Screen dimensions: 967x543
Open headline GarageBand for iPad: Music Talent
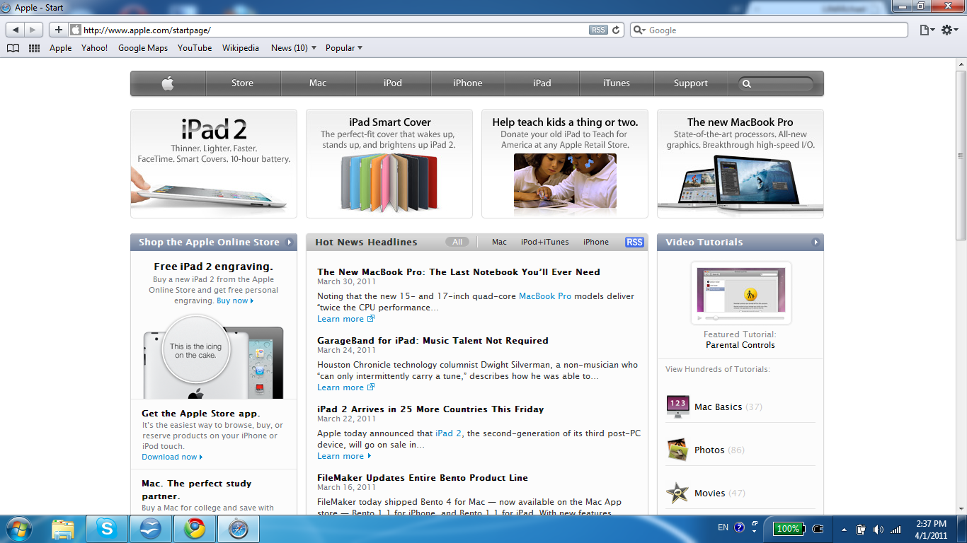433,340
